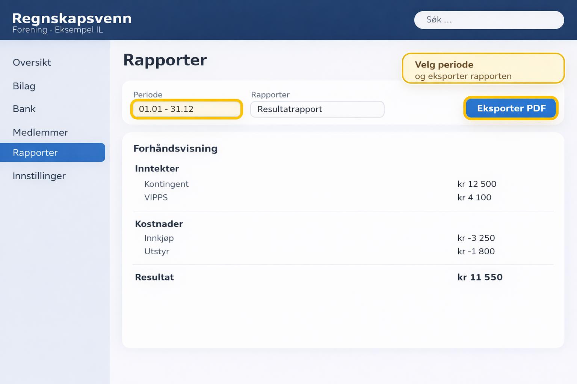Image resolution: width=577 pixels, height=384 pixels.
Task: Click the Kontingent income line
Action: (x=166, y=184)
